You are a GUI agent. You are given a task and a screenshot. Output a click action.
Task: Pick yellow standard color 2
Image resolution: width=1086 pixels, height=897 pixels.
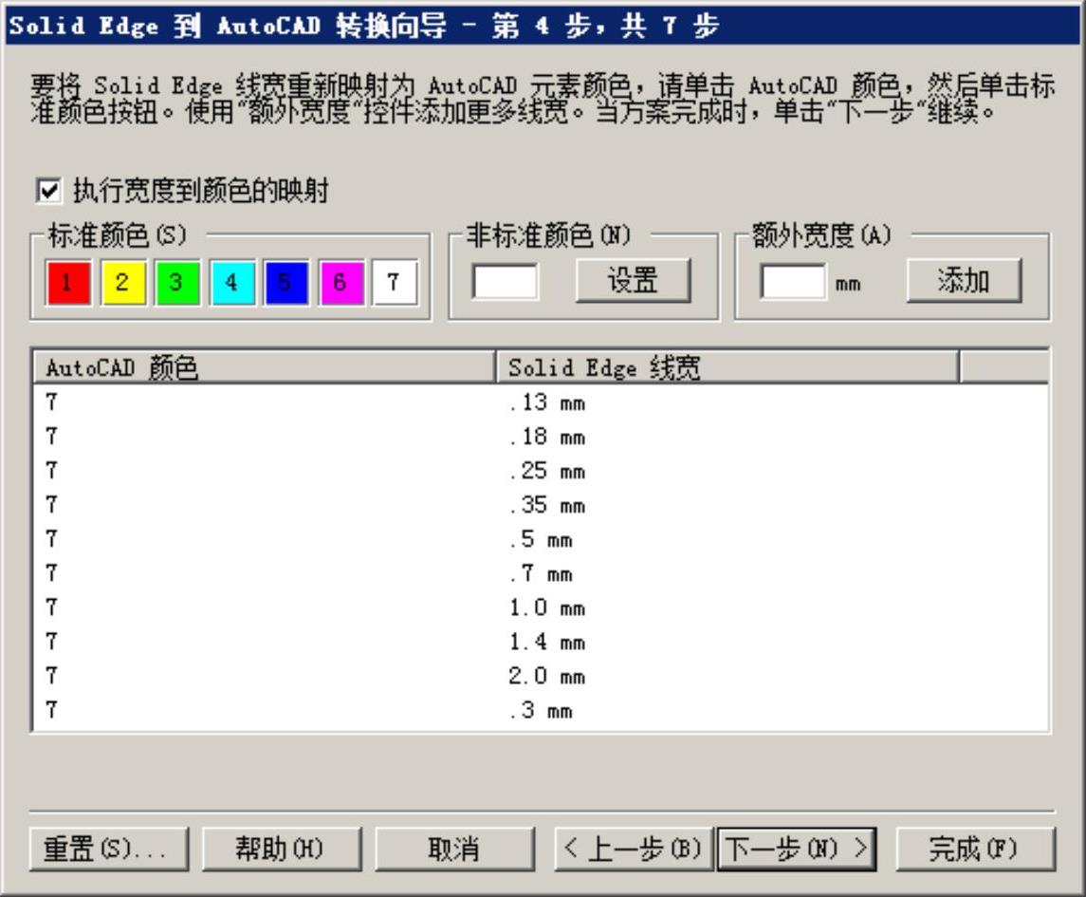click(x=122, y=282)
